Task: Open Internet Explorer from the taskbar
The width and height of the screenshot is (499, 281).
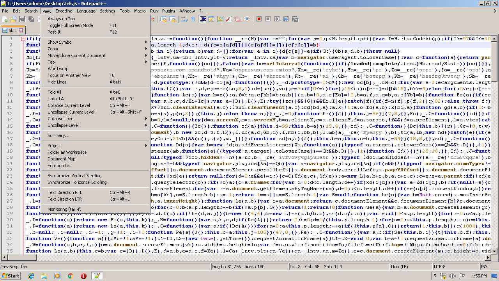Action: tap(31, 276)
